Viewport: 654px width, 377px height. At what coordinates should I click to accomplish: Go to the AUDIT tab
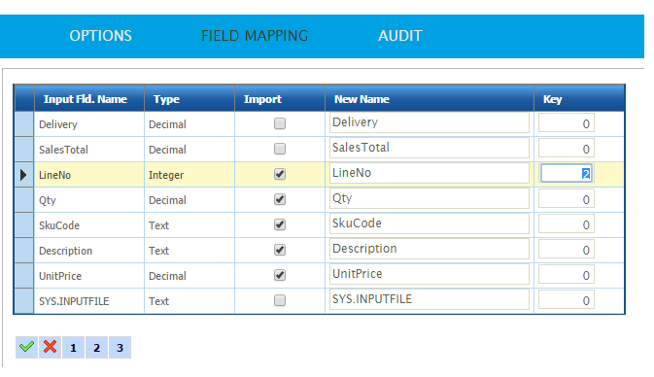coord(400,36)
